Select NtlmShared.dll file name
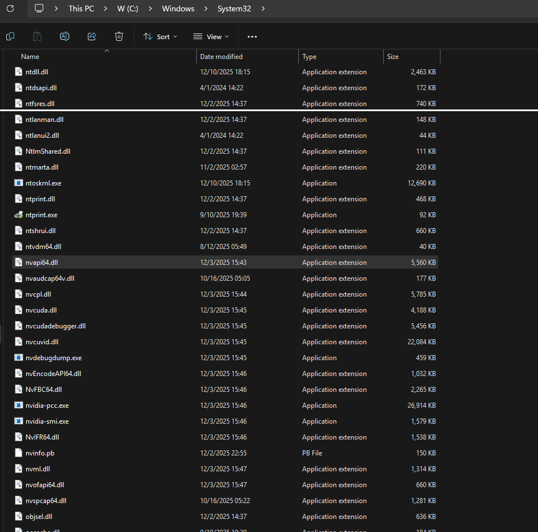Viewport: 538px width, 532px height. [x=48, y=151]
